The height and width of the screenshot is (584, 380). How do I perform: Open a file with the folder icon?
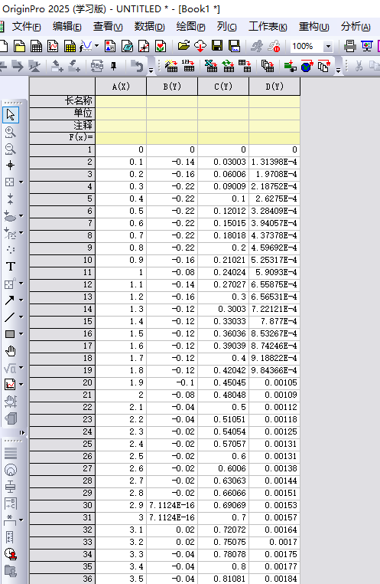[184, 46]
